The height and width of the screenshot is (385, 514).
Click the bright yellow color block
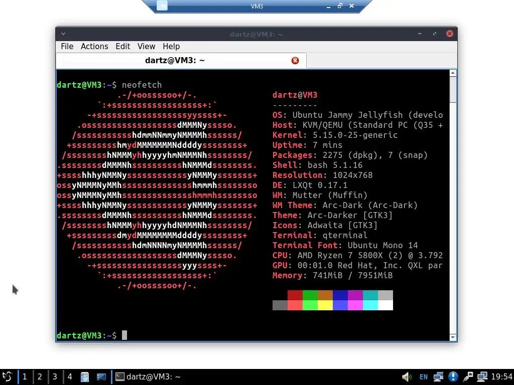tap(325, 305)
